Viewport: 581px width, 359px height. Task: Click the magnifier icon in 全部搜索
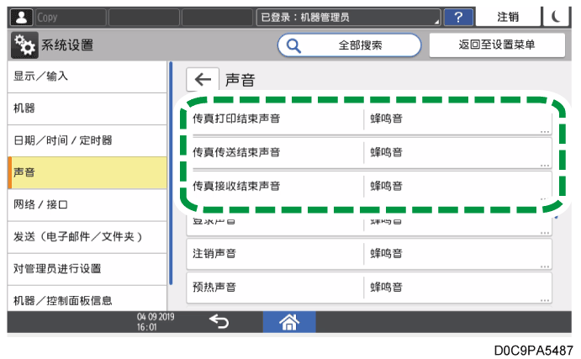click(295, 45)
